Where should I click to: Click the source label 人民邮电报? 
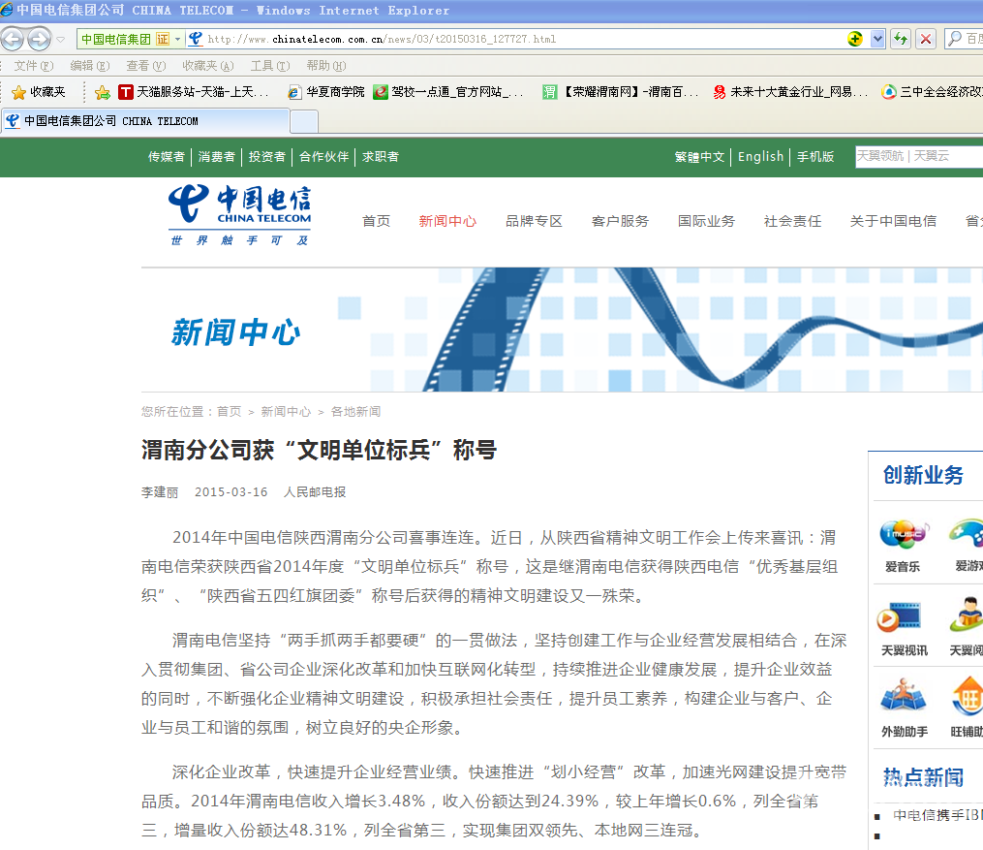pyautogui.click(x=315, y=492)
